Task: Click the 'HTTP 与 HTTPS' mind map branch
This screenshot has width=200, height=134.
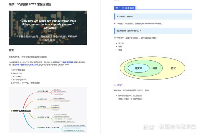Action: click(x=44, y=117)
